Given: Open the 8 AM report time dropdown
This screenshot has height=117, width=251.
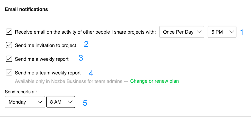Looking at the screenshot, I should point(61,102).
